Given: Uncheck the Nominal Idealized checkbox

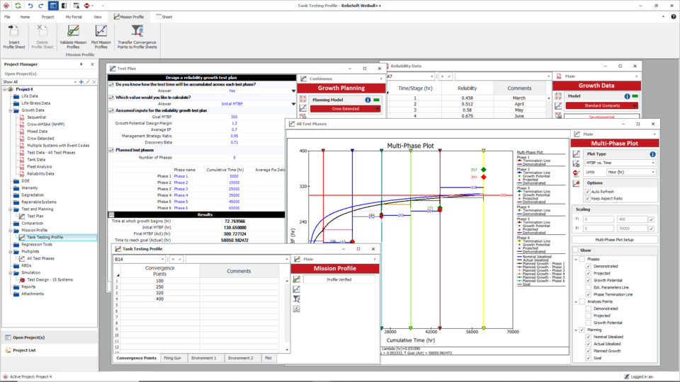Looking at the screenshot, I should [x=589, y=337].
